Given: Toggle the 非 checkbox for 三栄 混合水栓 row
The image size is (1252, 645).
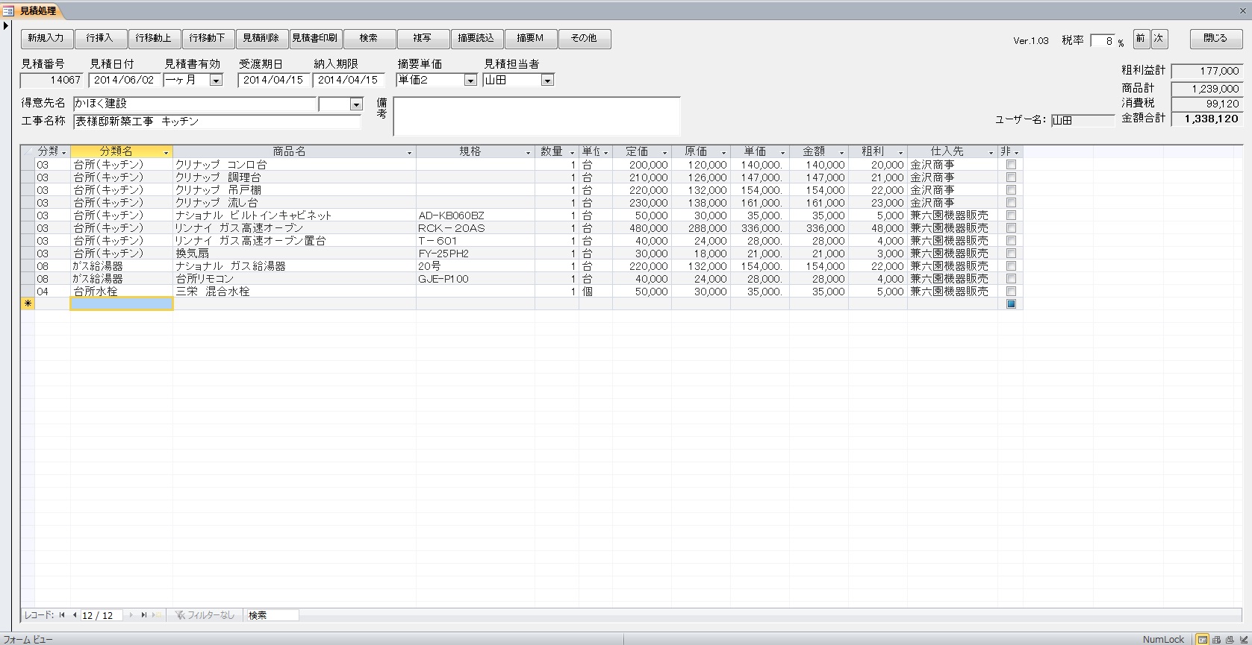Looking at the screenshot, I should tap(1011, 292).
